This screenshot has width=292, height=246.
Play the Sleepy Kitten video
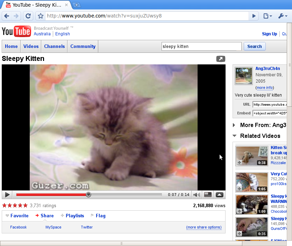point(7,195)
